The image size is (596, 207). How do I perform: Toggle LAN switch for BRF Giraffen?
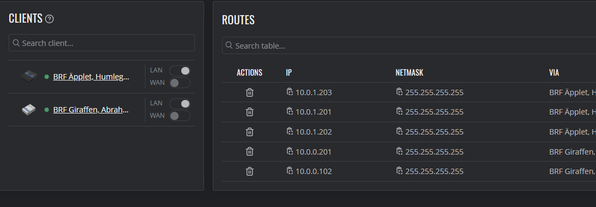pos(180,104)
